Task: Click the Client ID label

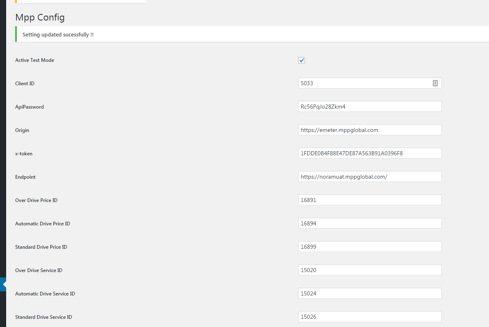Action: [x=25, y=84]
